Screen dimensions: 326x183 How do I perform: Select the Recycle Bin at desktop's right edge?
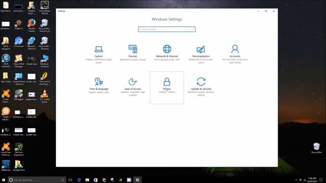[x=316, y=148]
